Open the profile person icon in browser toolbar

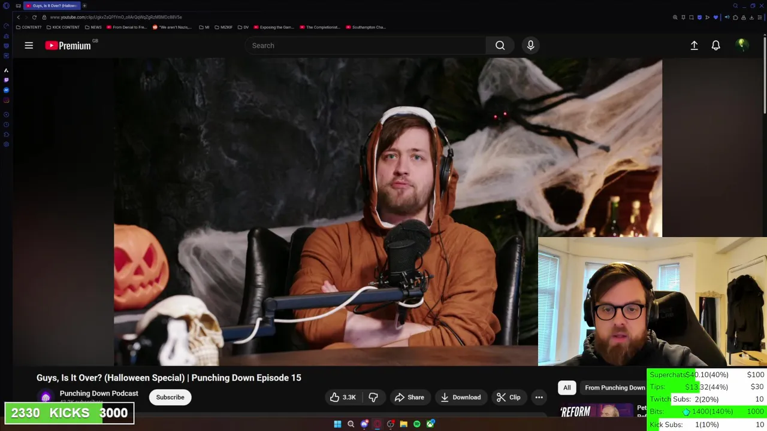point(744,17)
